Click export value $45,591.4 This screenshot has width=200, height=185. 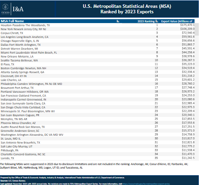188,48
